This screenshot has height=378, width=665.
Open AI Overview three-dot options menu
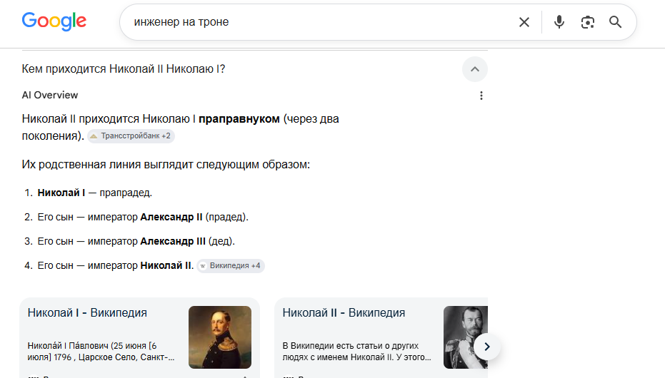481,96
